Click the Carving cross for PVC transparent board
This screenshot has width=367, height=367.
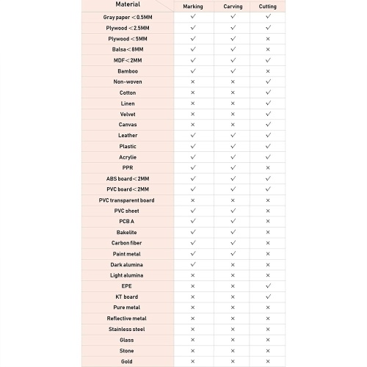(233, 200)
